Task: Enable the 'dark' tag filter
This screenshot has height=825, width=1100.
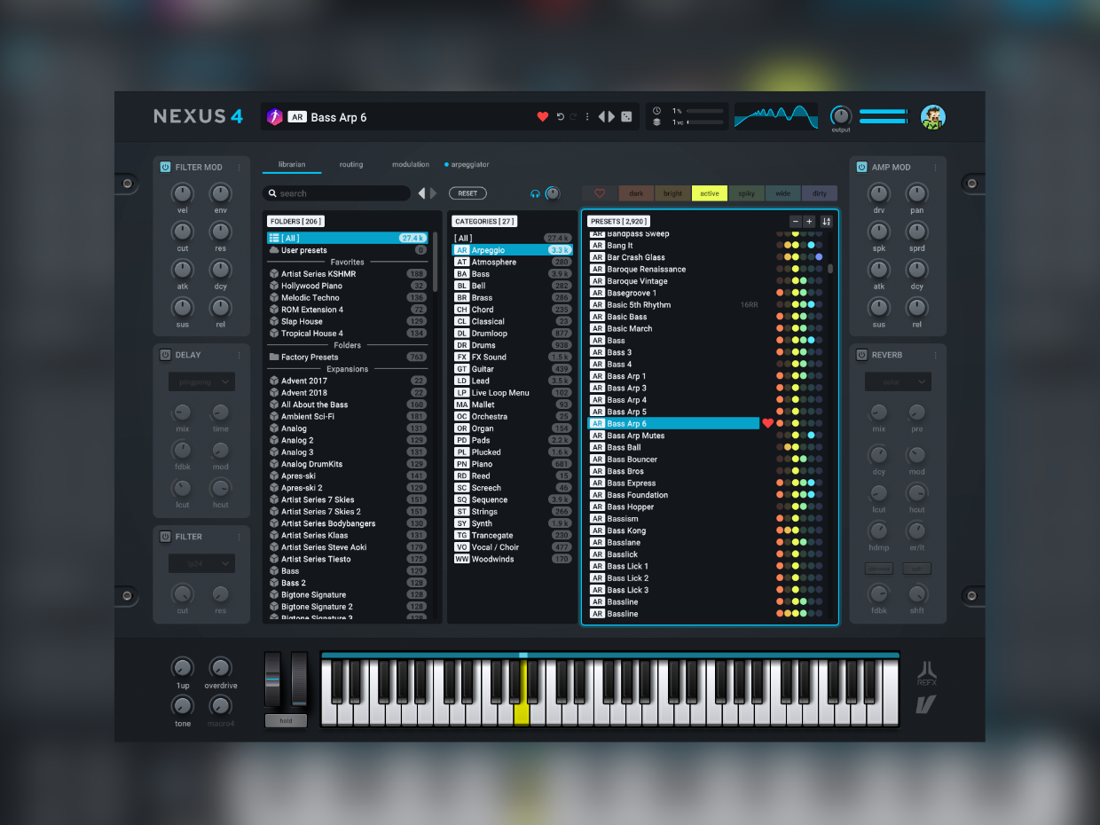Action: [635, 192]
